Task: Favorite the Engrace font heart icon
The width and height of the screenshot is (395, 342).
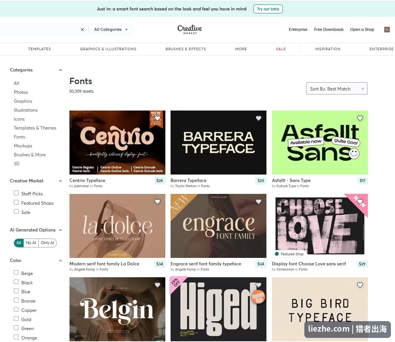Action: tap(259, 202)
